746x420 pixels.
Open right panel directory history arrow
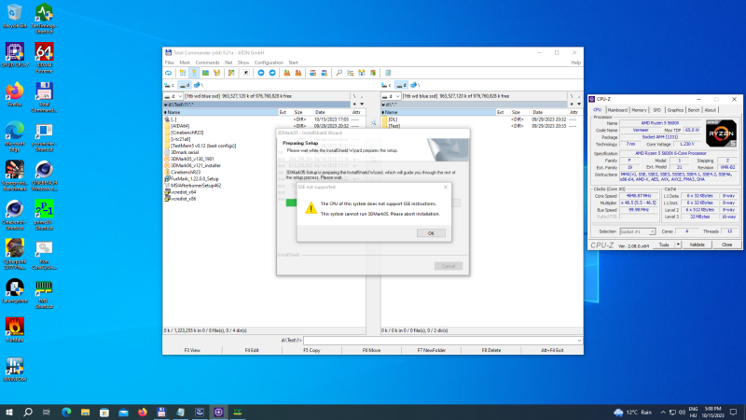(579, 105)
